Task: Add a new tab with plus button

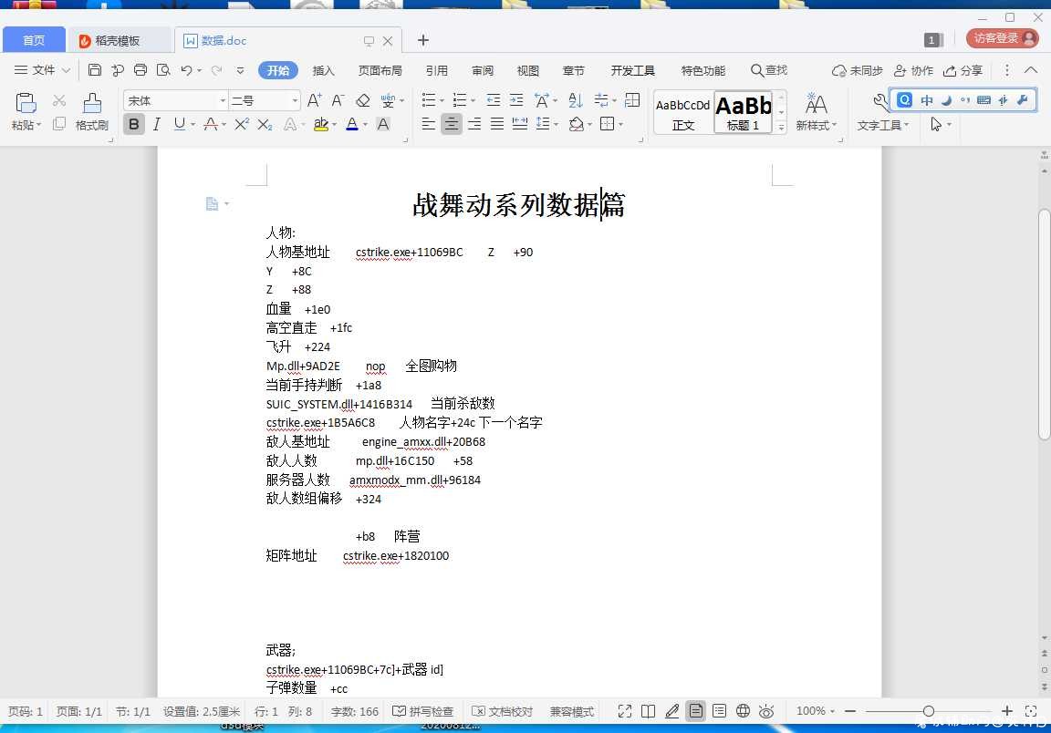Action: click(423, 40)
